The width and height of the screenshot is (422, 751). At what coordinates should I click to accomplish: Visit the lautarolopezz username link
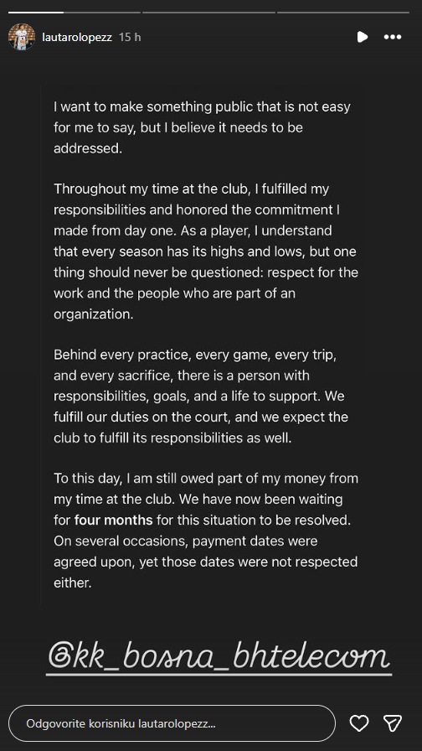[77, 38]
